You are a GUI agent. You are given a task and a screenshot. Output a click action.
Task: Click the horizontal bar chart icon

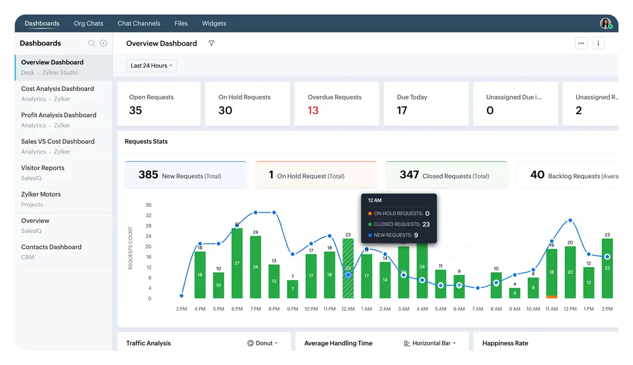click(x=407, y=343)
